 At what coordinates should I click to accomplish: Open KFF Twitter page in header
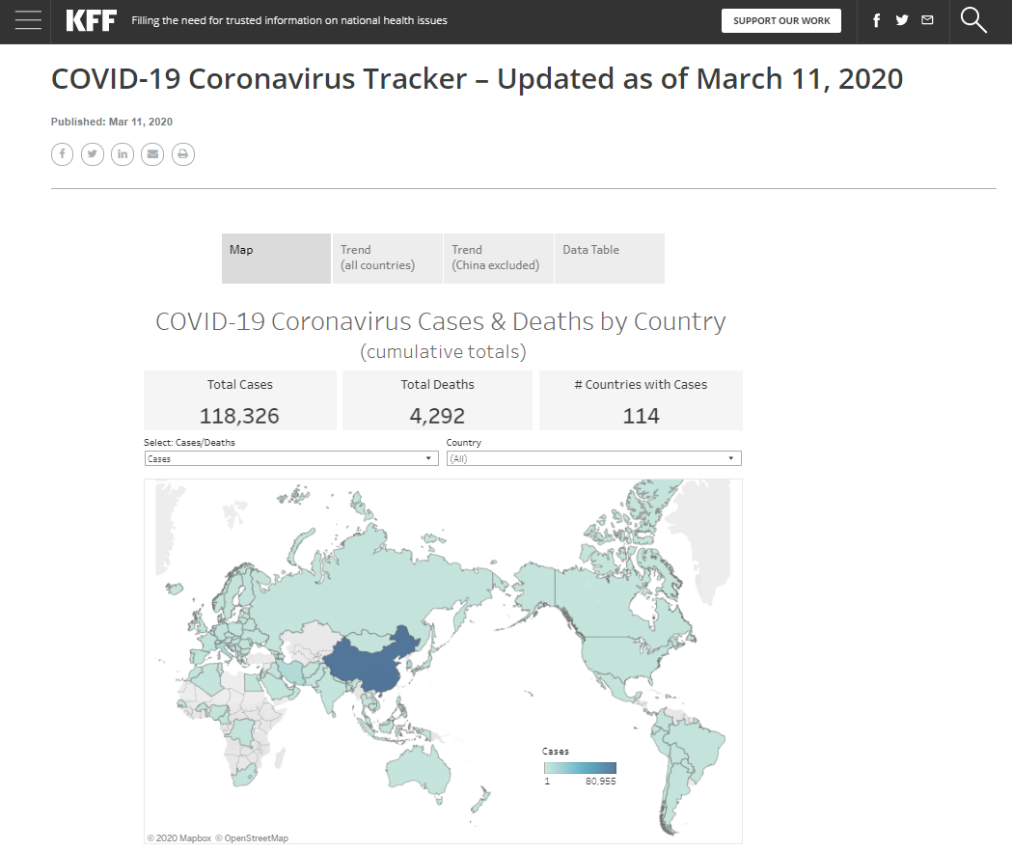(902, 20)
